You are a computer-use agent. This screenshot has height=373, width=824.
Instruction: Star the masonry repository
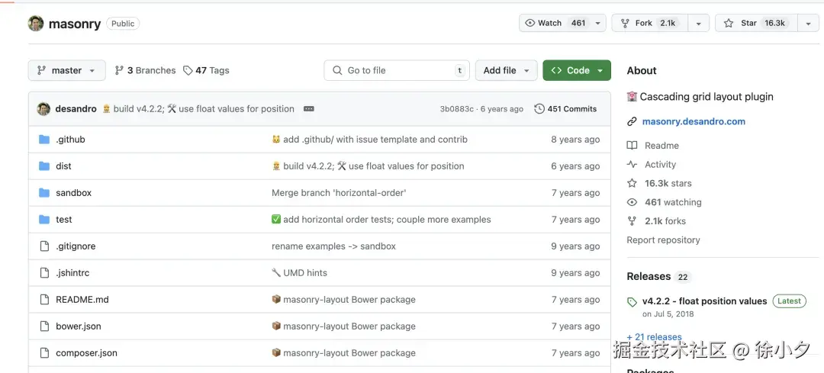tap(755, 23)
